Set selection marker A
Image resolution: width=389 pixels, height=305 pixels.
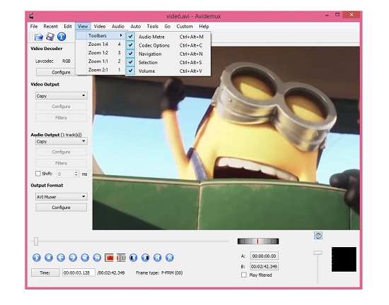coord(109,258)
